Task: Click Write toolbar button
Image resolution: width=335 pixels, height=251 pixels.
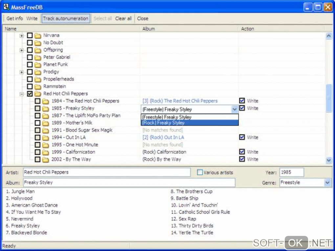Action: click(x=32, y=18)
